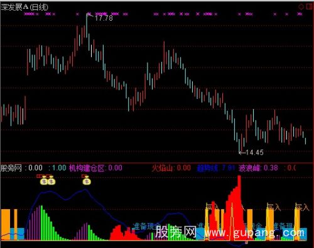Click the candlestick at the 17.78 high
This screenshot has width=314, height=248.
click(x=87, y=26)
